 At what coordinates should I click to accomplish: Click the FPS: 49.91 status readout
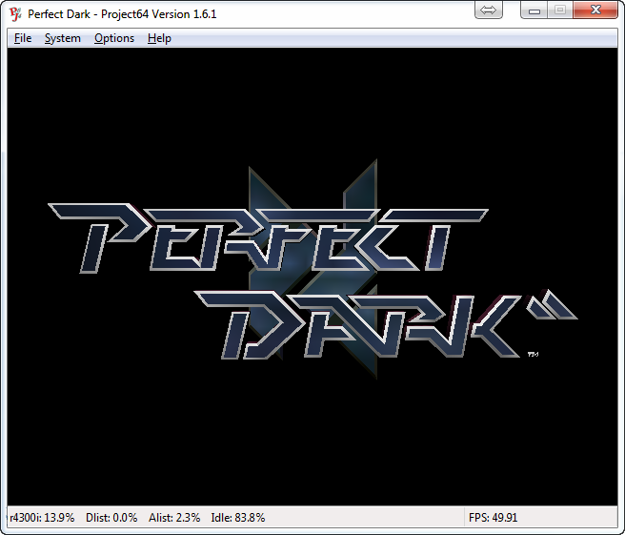(x=494, y=518)
